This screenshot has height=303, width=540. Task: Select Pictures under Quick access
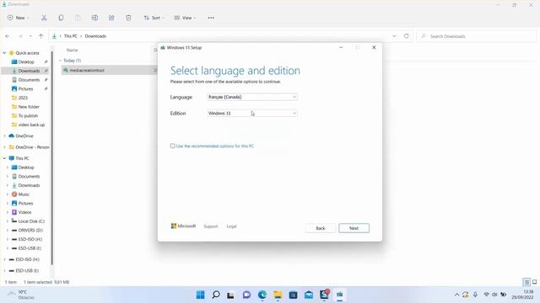[x=25, y=88]
